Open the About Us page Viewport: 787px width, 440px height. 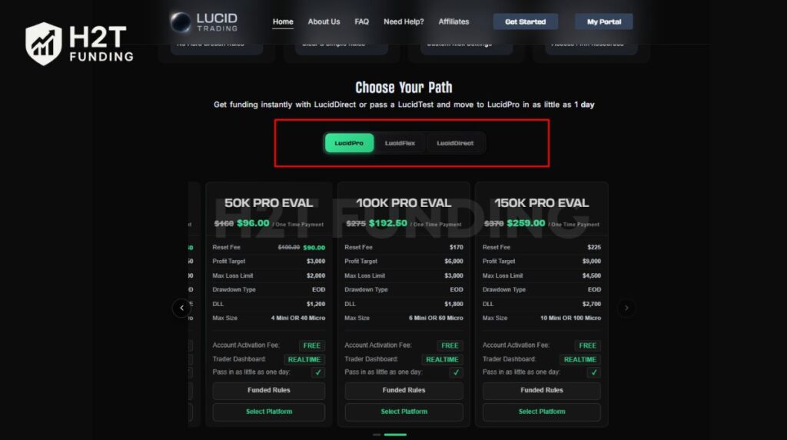coord(324,22)
